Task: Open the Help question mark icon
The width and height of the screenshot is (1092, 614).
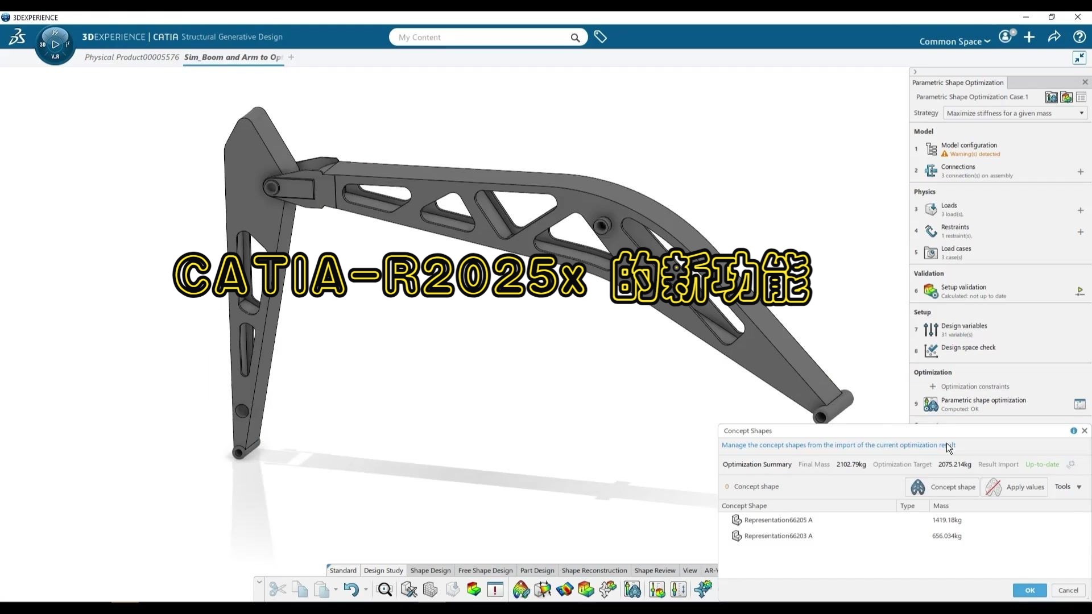Action: (1079, 37)
